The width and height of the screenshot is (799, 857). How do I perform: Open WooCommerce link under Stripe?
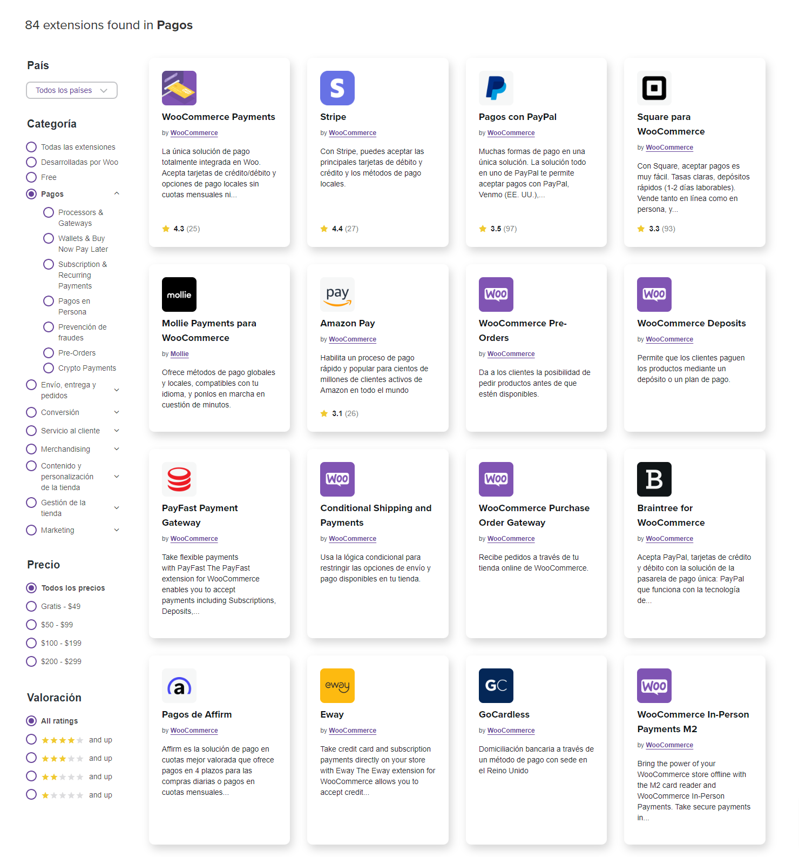point(353,133)
